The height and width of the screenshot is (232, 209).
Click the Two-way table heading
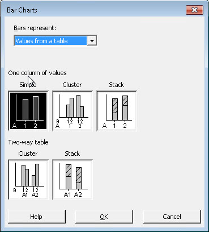[x=28, y=142]
